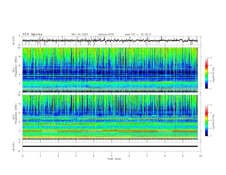The image size is (226, 175).
Task: Click the "ch.1(V)" axis label
Action: pos(14,41)
